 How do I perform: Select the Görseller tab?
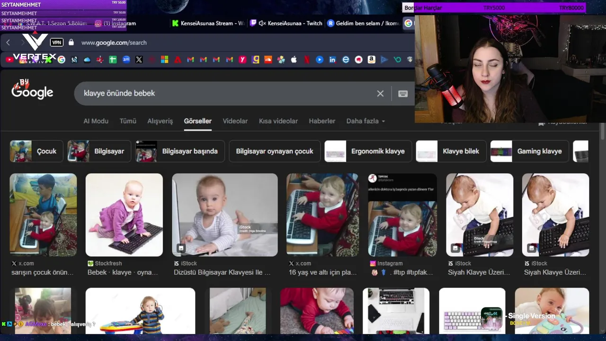point(197,121)
